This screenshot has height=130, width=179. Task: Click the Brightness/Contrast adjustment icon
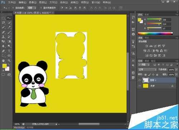(x=147, y=46)
